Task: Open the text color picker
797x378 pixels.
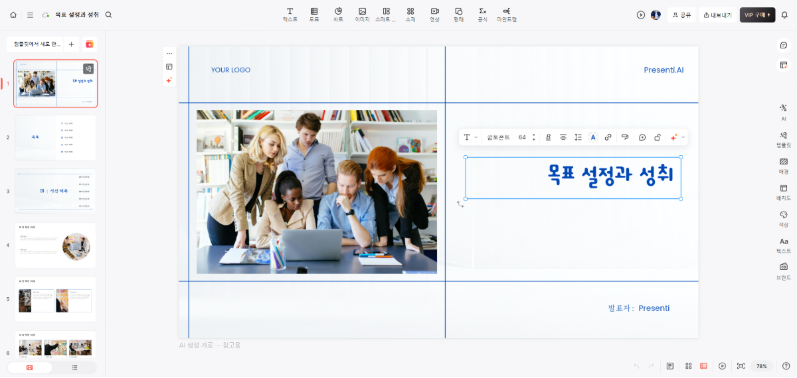Action: [x=593, y=137]
